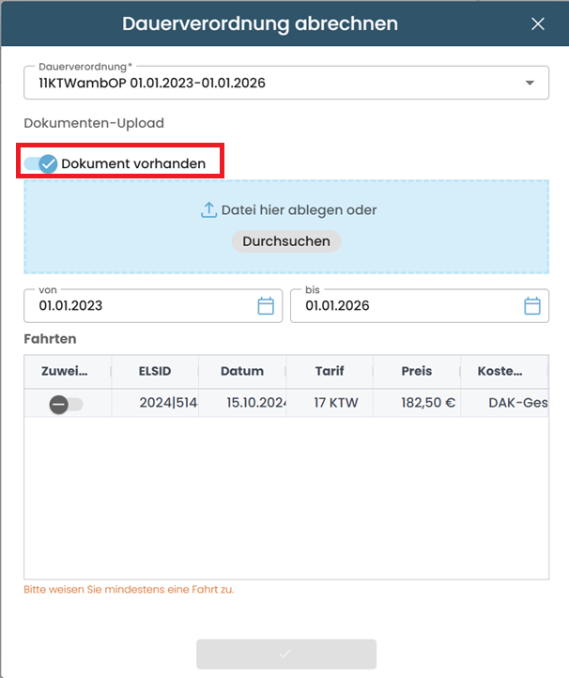Sort by the Zuwei... column header

click(x=65, y=371)
